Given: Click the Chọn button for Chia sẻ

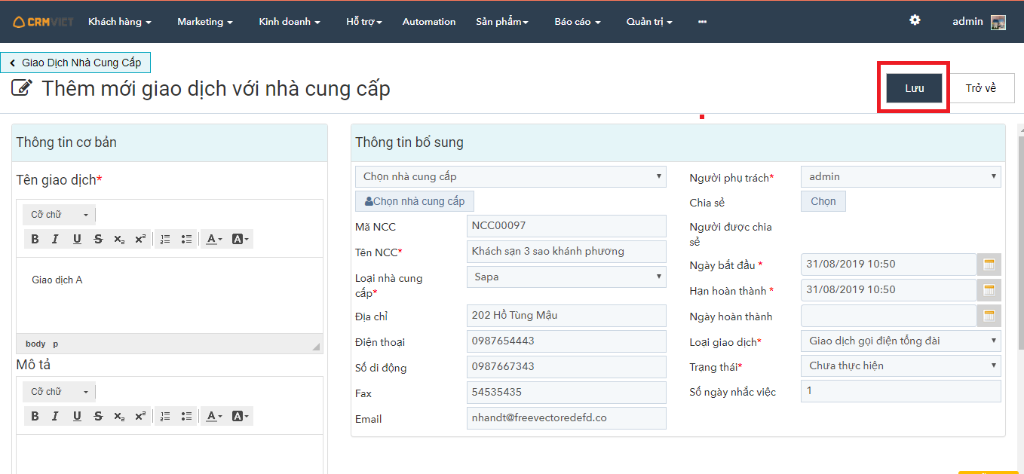Looking at the screenshot, I should tap(823, 201).
